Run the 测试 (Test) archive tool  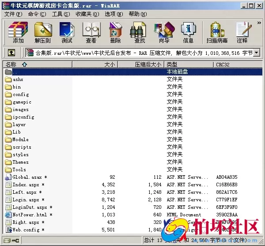pyautogui.click(x=67, y=32)
